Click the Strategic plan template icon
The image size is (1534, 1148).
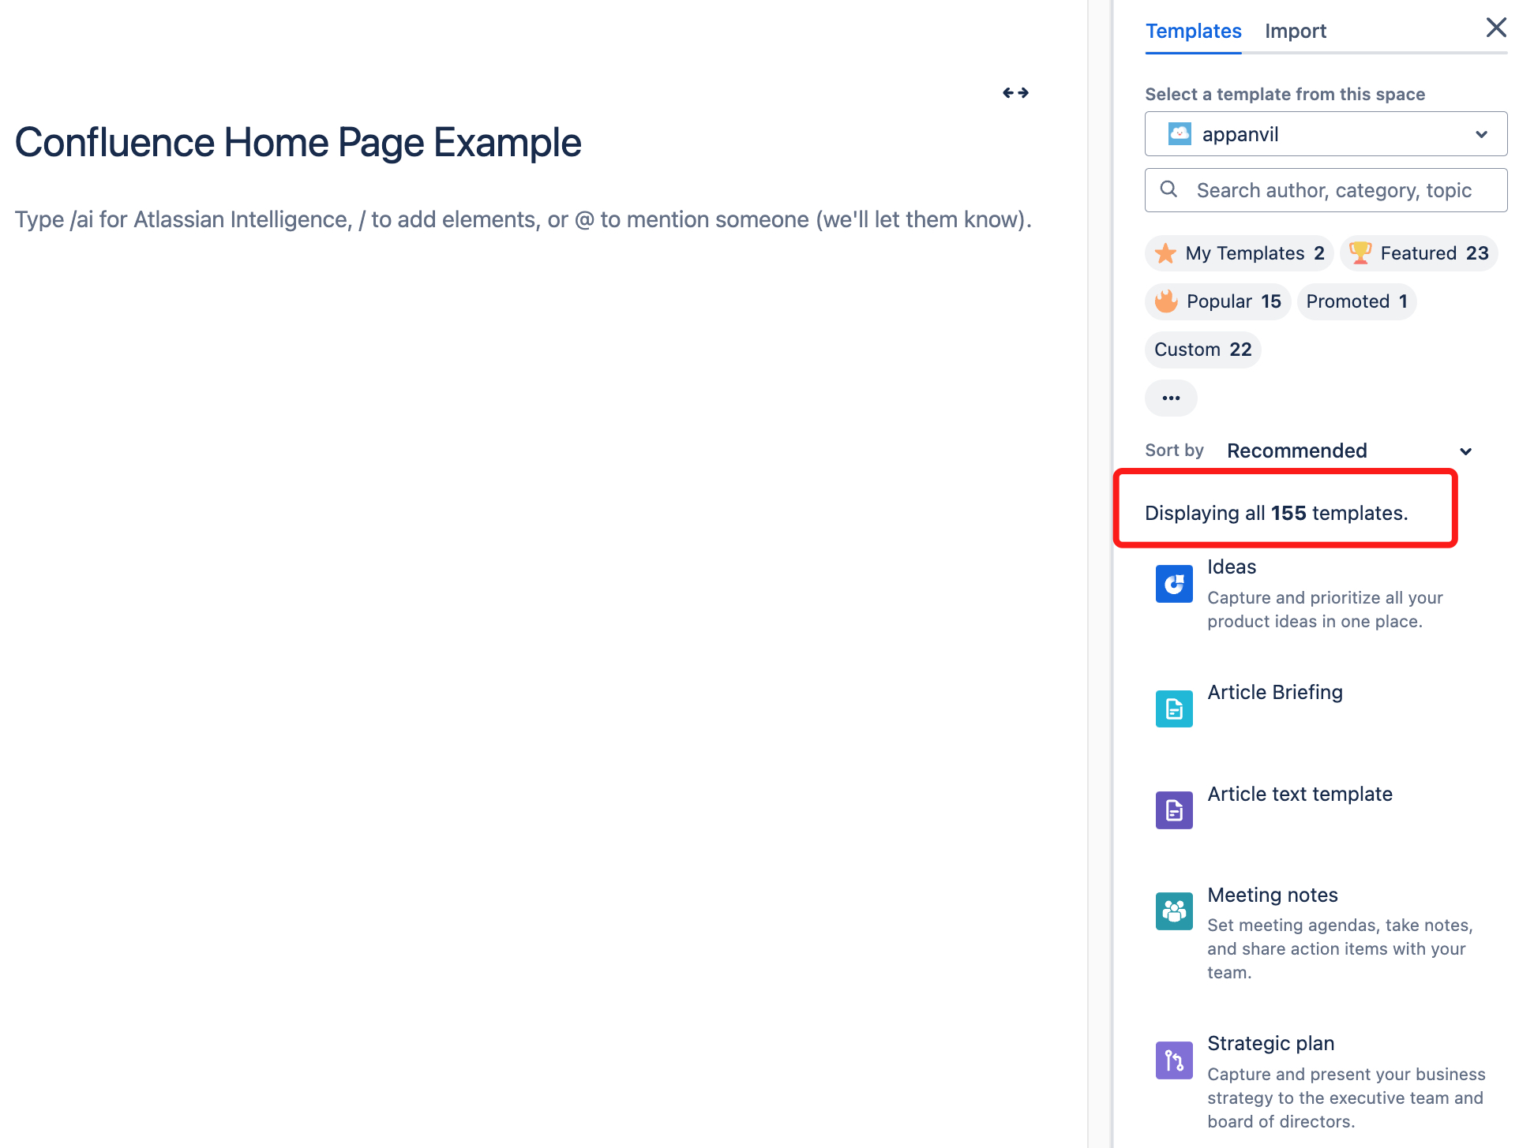pyautogui.click(x=1172, y=1057)
